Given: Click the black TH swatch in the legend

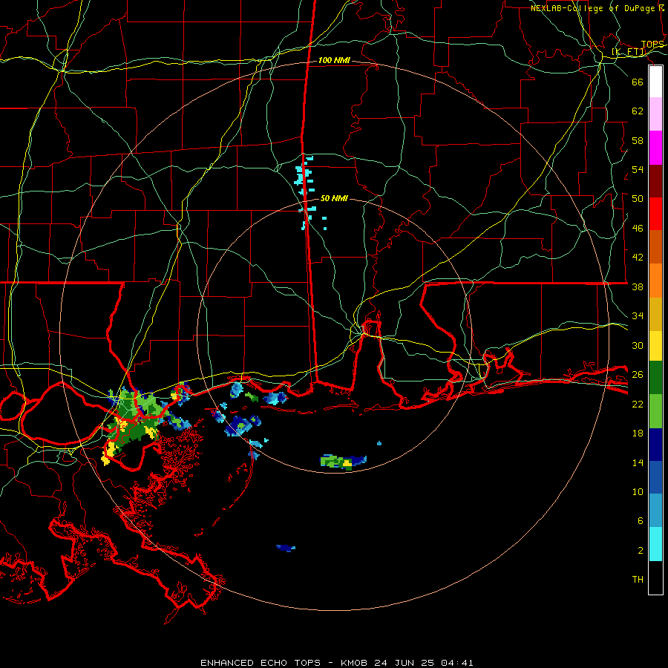Looking at the screenshot, I should [x=655, y=577].
